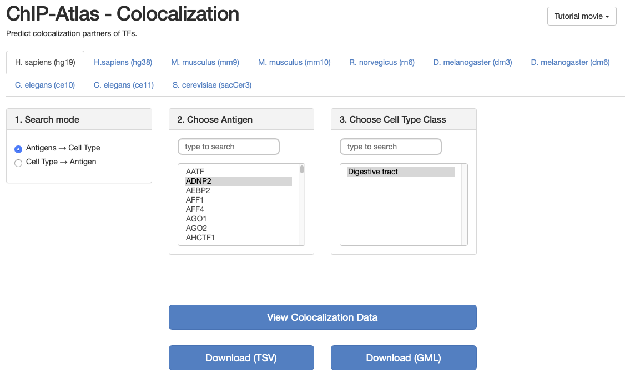
Task: Focus the cell type class search field
Action: (x=391, y=147)
